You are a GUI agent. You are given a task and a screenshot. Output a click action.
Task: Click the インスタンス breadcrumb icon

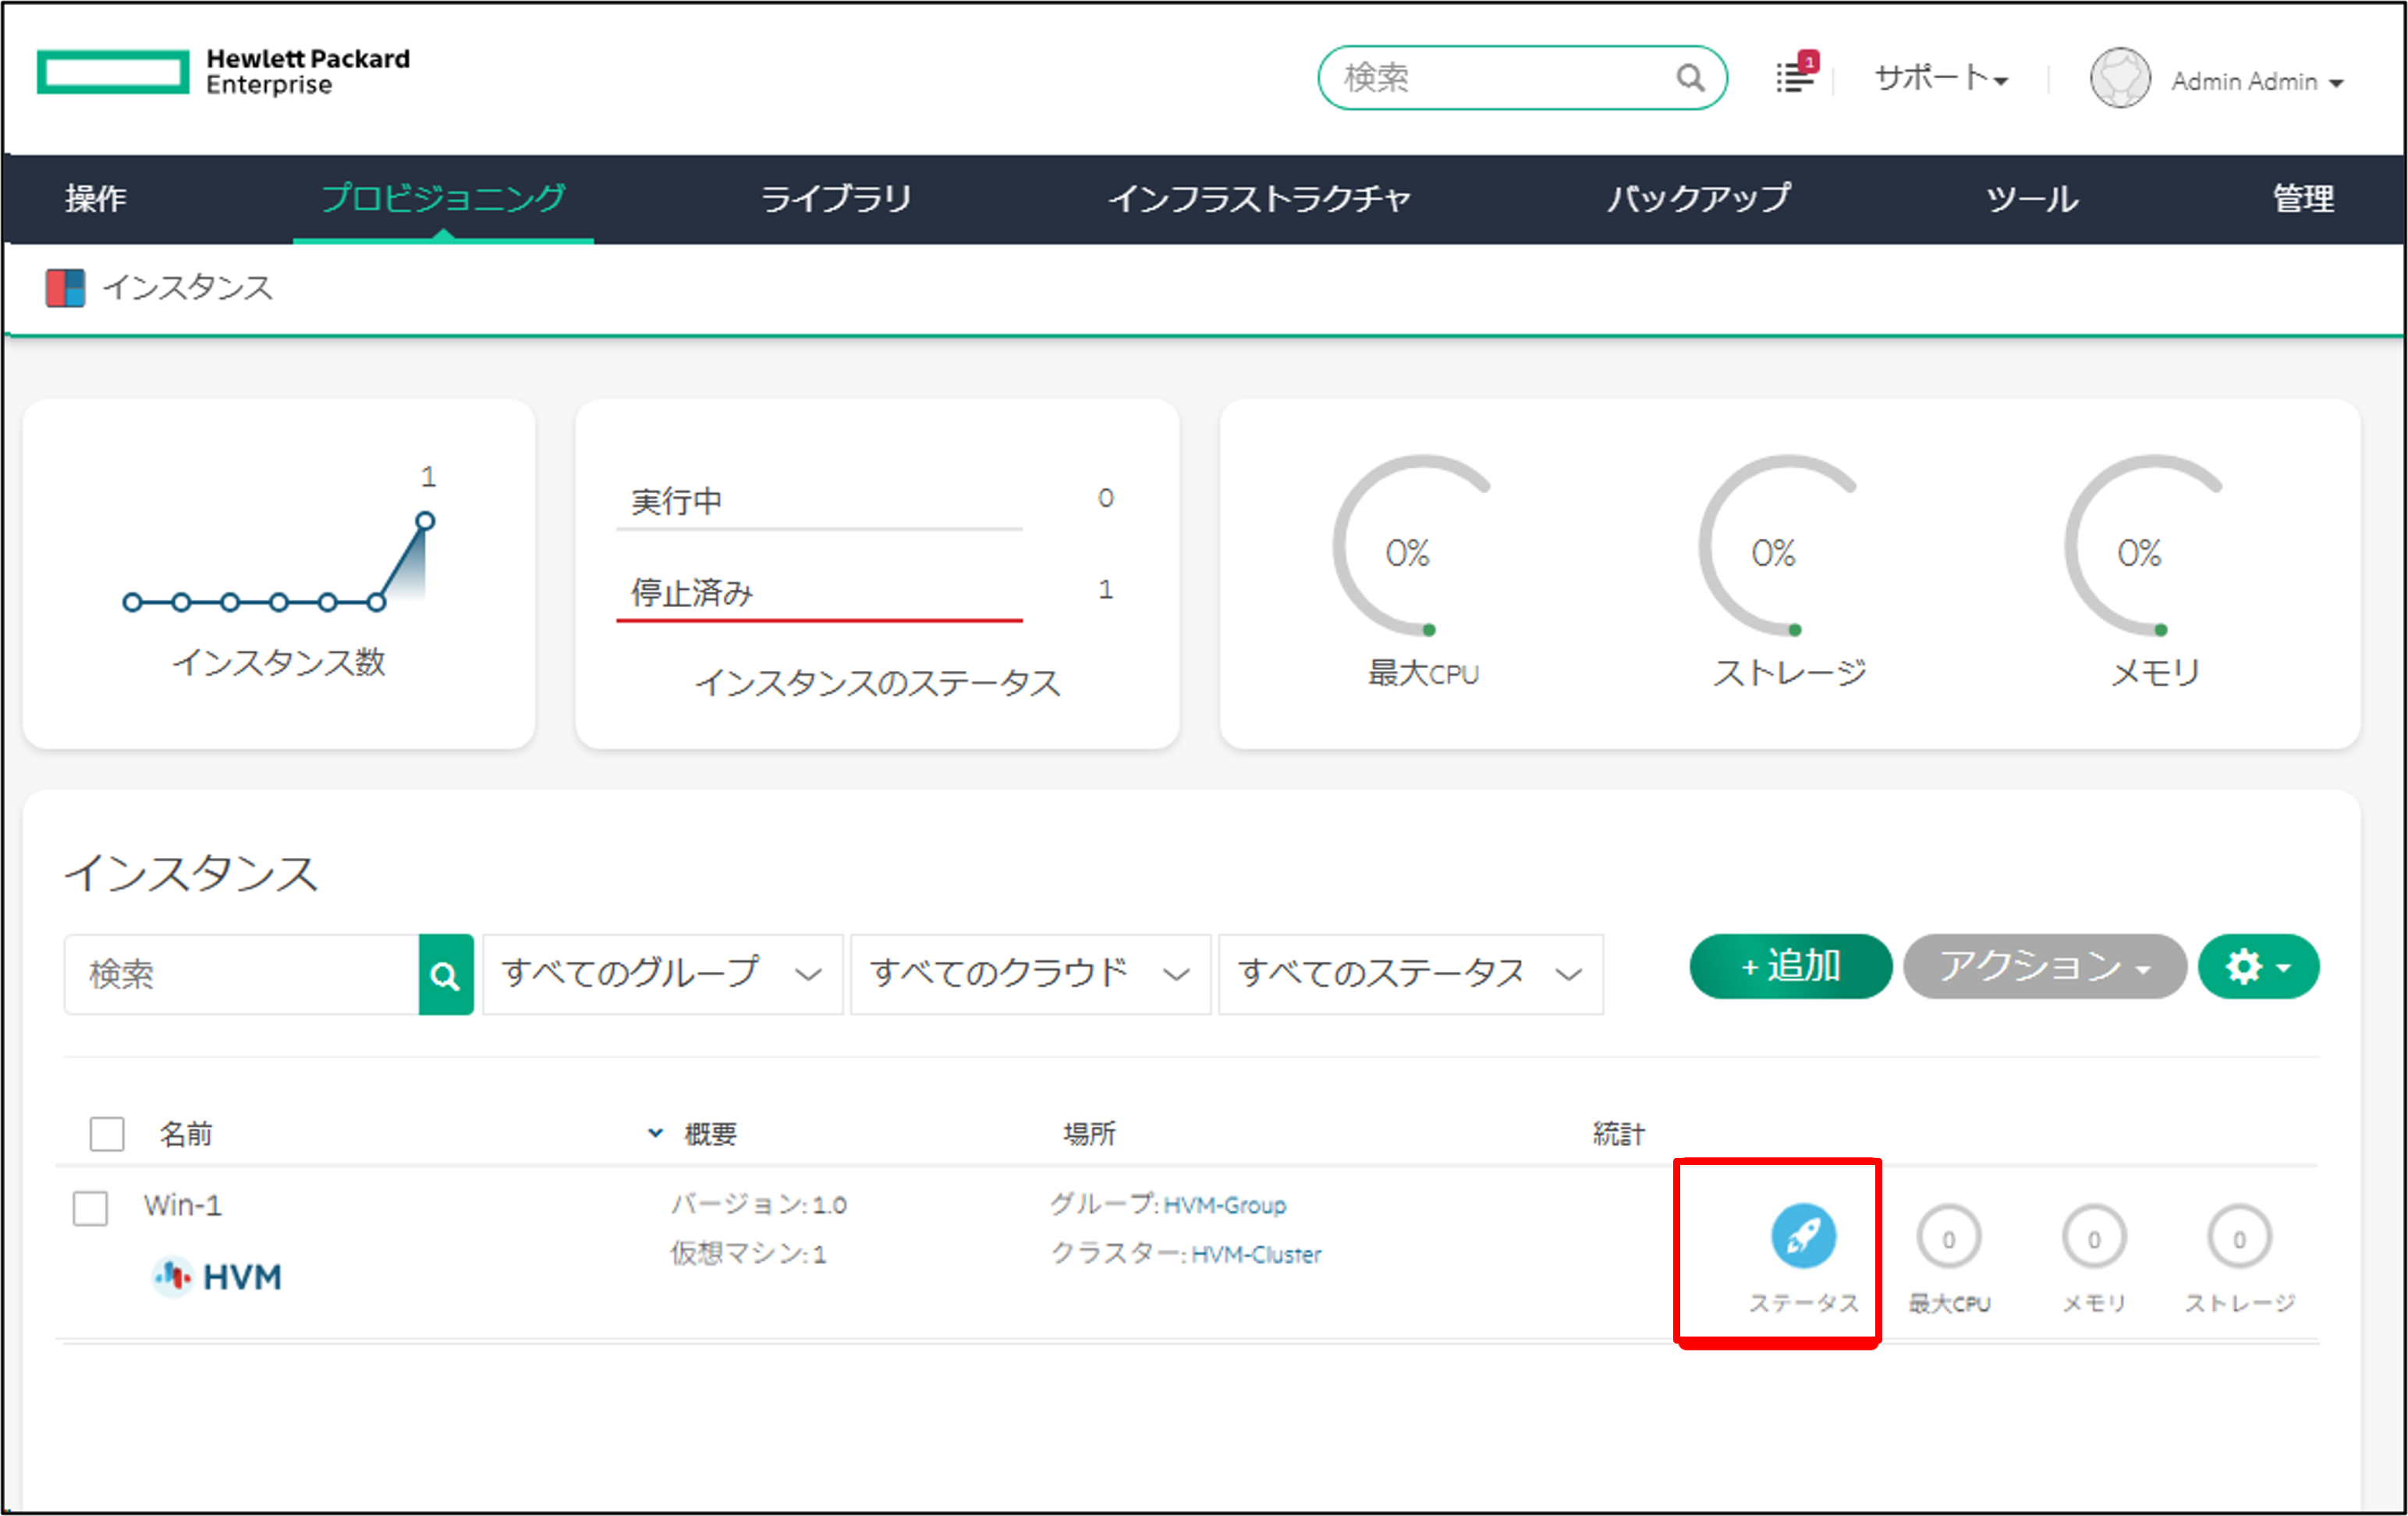point(64,288)
